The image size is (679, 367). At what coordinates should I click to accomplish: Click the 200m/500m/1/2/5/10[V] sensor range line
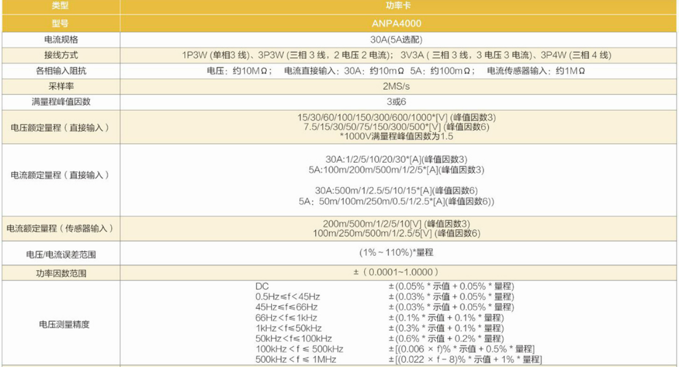click(397, 223)
